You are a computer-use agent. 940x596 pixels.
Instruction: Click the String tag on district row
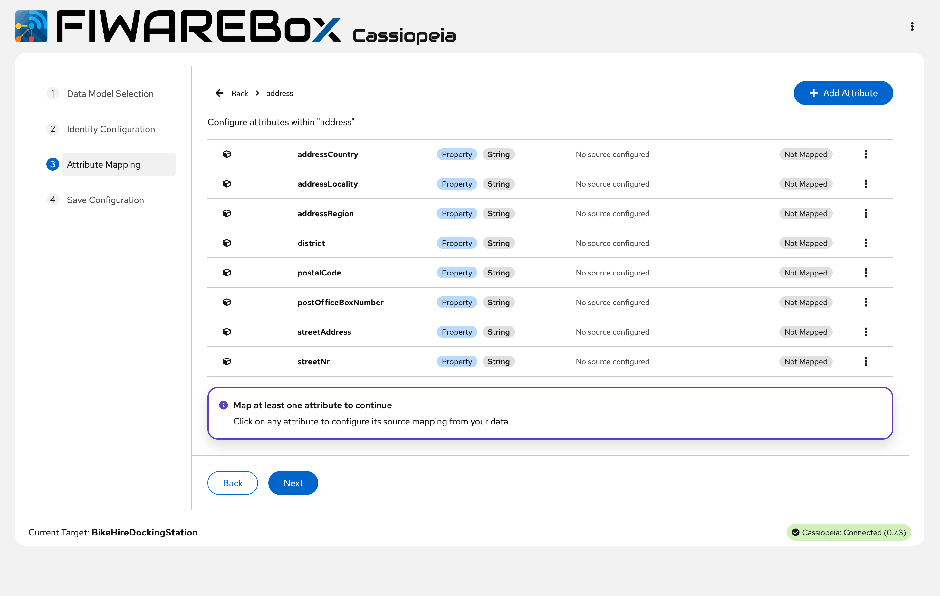[x=498, y=243]
